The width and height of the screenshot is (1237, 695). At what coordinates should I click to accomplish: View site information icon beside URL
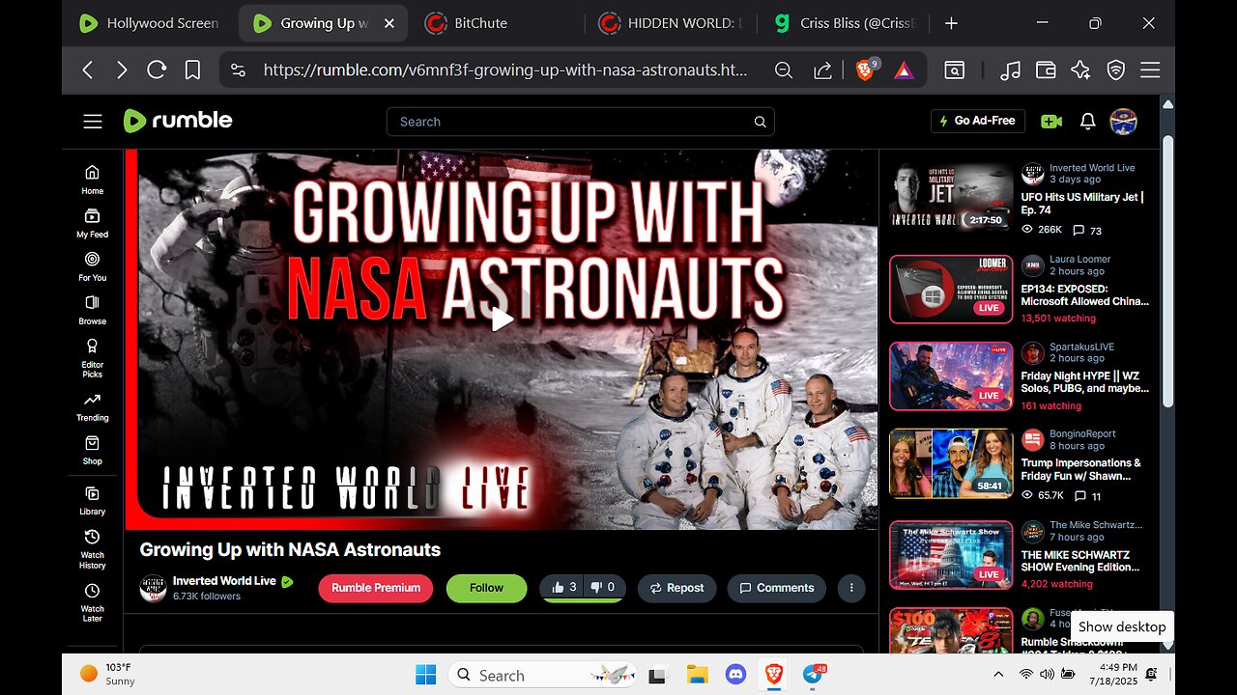(x=239, y=69)
